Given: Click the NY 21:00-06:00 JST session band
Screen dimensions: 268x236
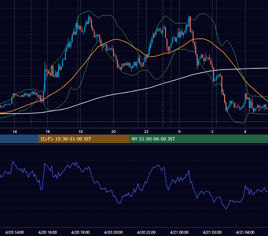Looking at the screenshot, I should [198, 139].
